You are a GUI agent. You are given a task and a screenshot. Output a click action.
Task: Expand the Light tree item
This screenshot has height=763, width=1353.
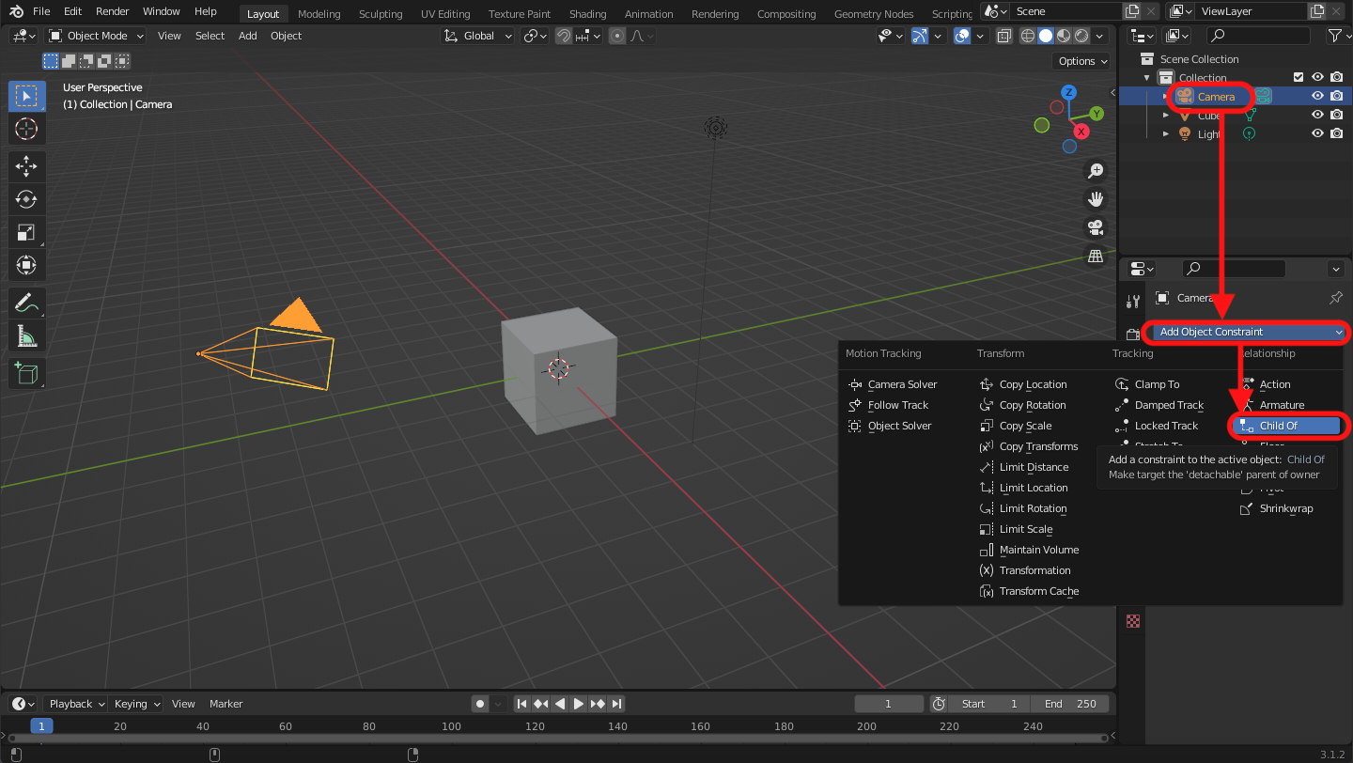pos(1166,134)
